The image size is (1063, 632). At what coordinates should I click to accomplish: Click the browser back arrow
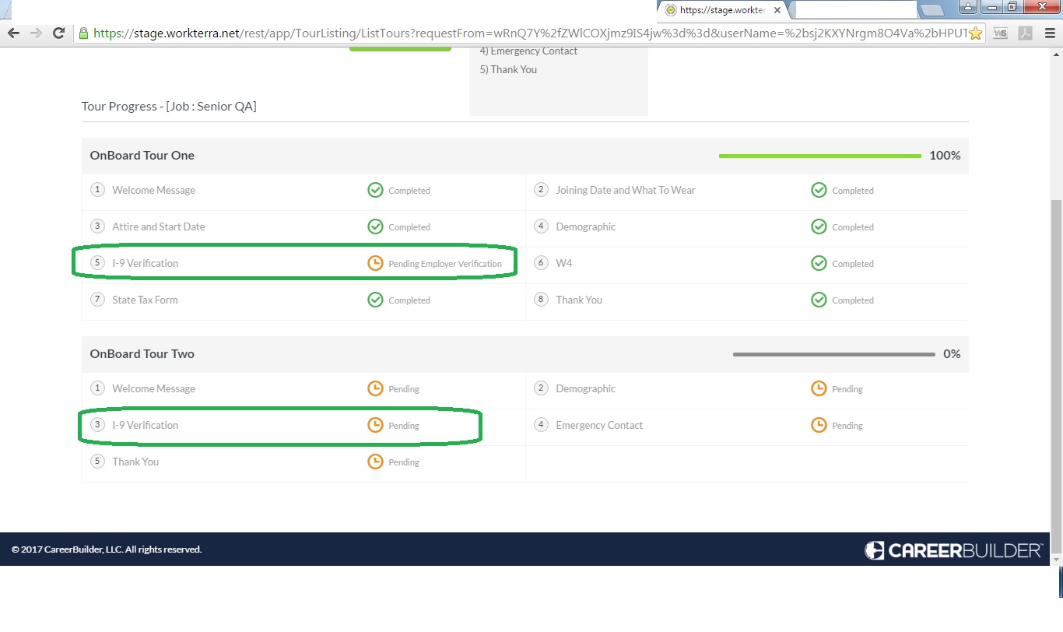point(13,33)
